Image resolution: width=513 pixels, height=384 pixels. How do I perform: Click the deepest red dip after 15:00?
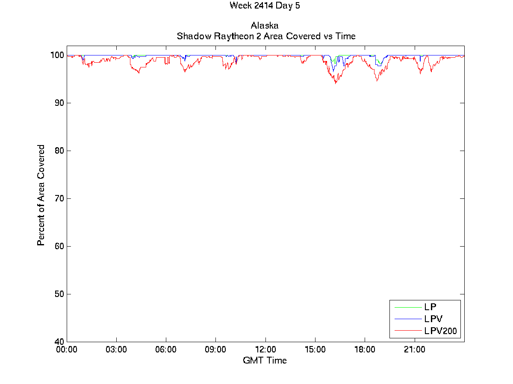pos(336,83)
